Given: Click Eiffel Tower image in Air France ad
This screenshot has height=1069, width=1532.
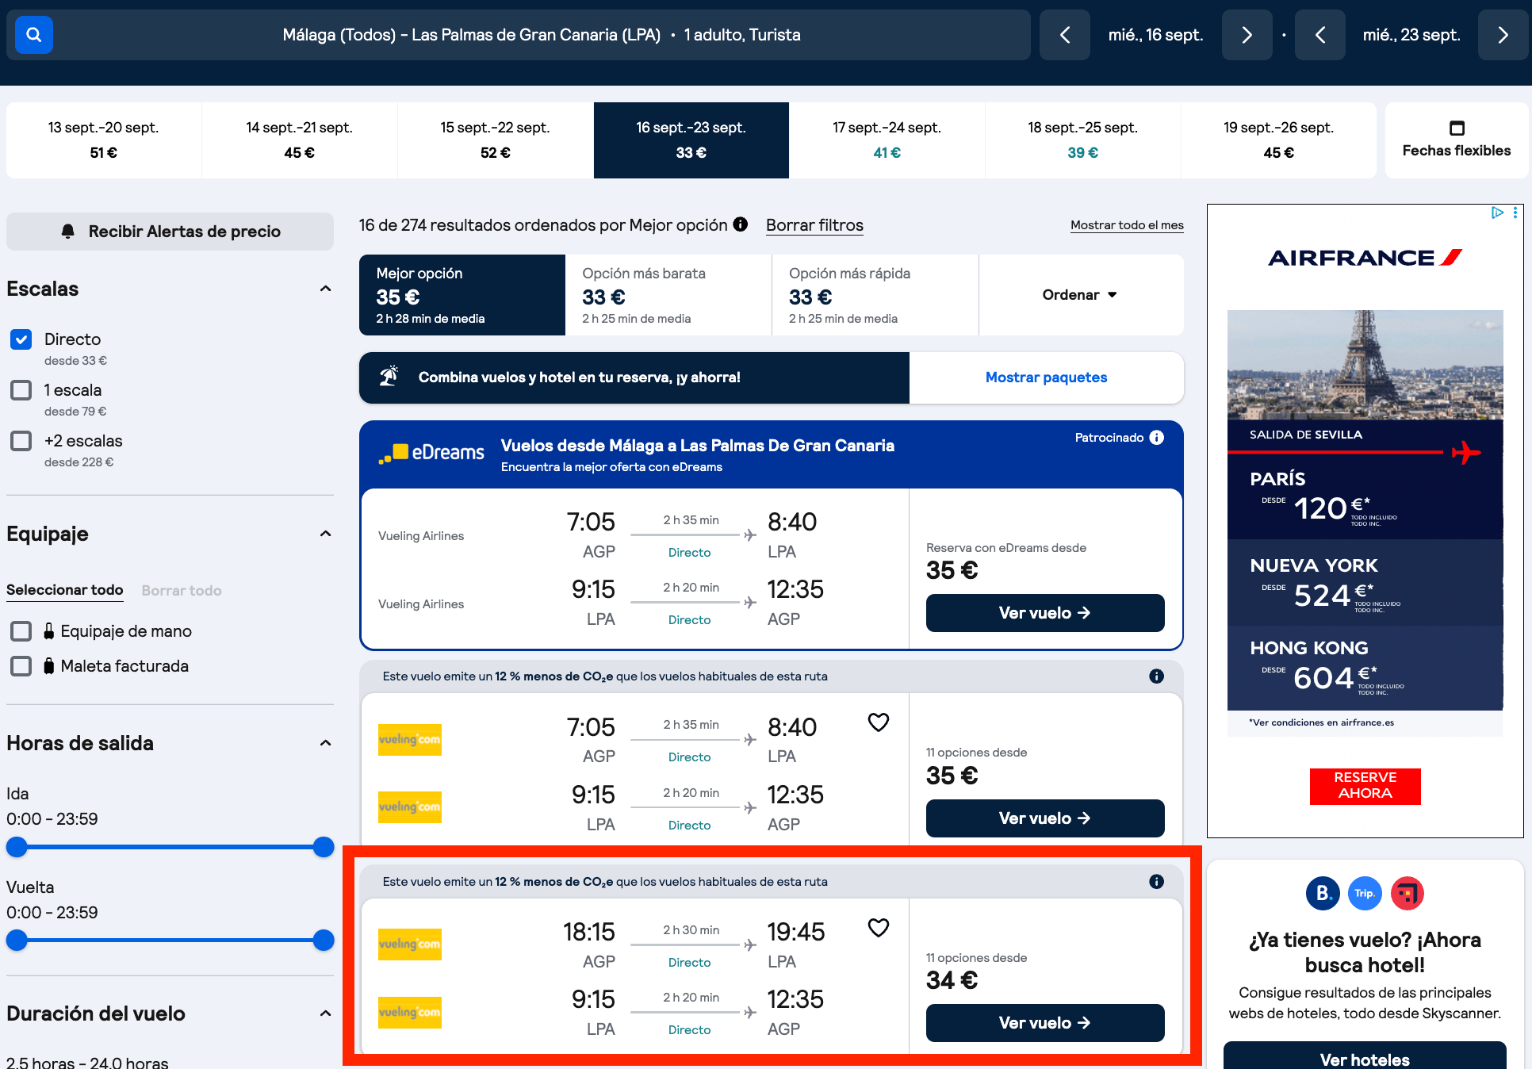Looking at the screenshot, I should (x=1365, y=365).
